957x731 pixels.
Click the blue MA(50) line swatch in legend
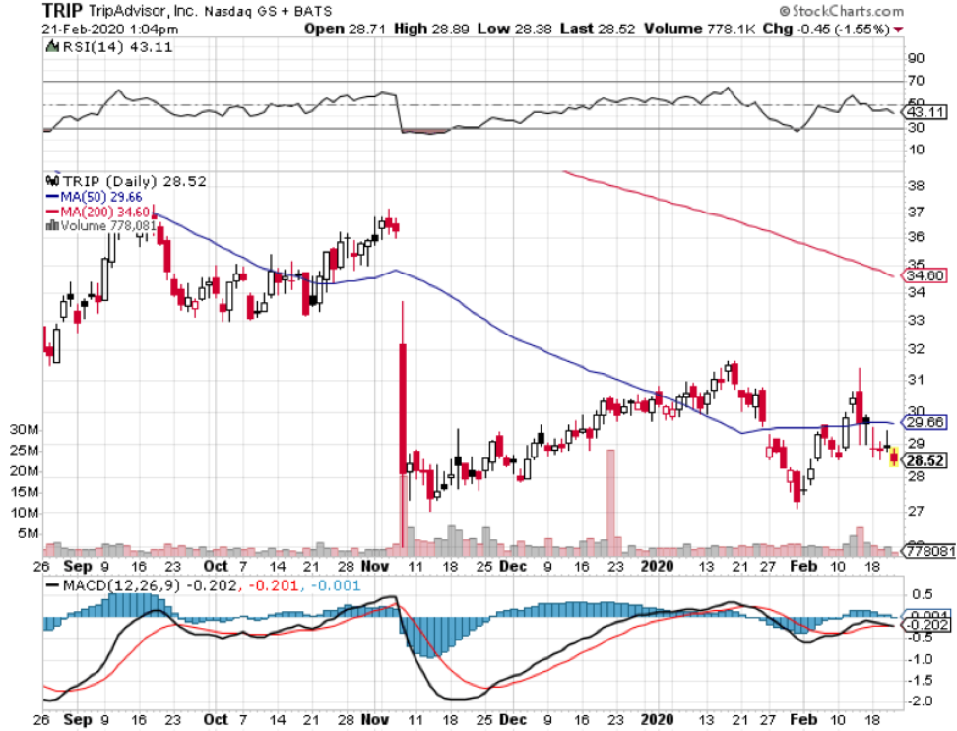(x=52, y=197)
